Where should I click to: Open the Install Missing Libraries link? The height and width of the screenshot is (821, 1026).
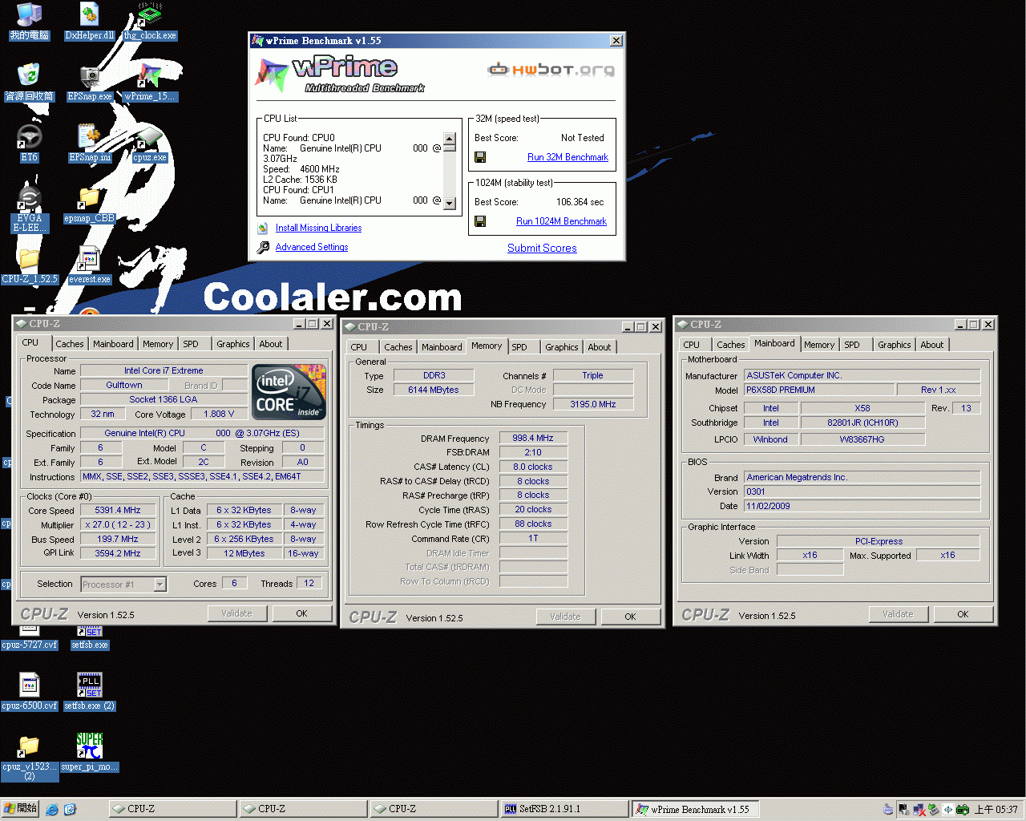(x=318, y=228)
